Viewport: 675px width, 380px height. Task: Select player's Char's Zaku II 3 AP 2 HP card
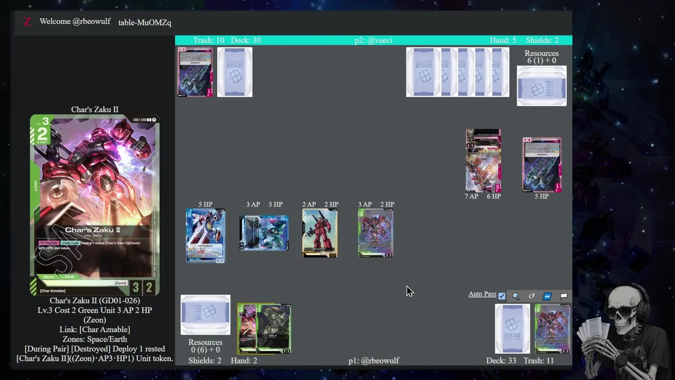(x=375, y=233)
